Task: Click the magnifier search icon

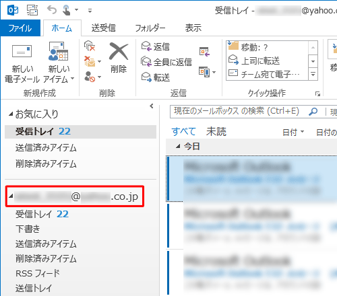Action: point(313,112)
